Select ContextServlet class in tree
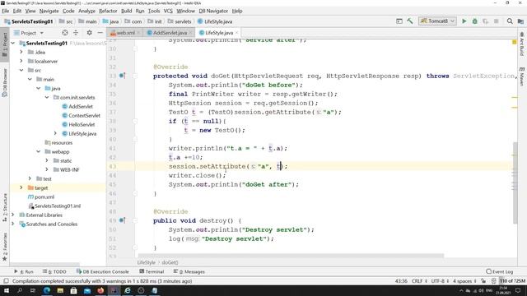The image size is (527, 296). [84, 115]
